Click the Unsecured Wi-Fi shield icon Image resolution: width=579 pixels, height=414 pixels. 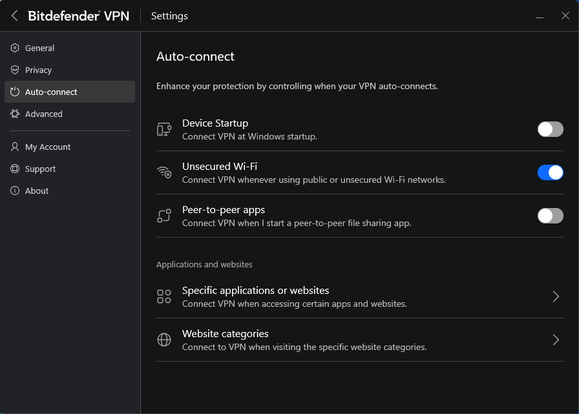164,172
